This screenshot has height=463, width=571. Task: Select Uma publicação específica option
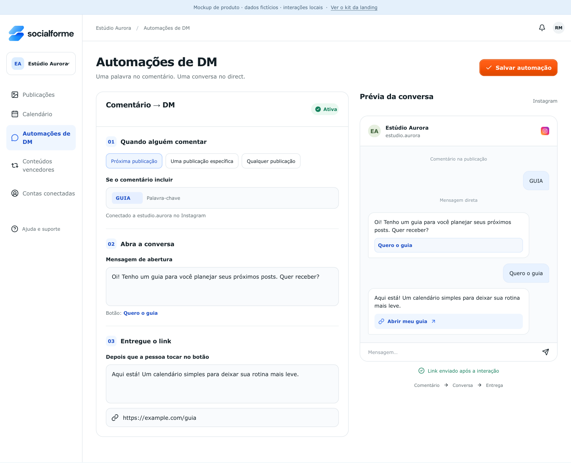pyautogui.click(x=202, y=161)
